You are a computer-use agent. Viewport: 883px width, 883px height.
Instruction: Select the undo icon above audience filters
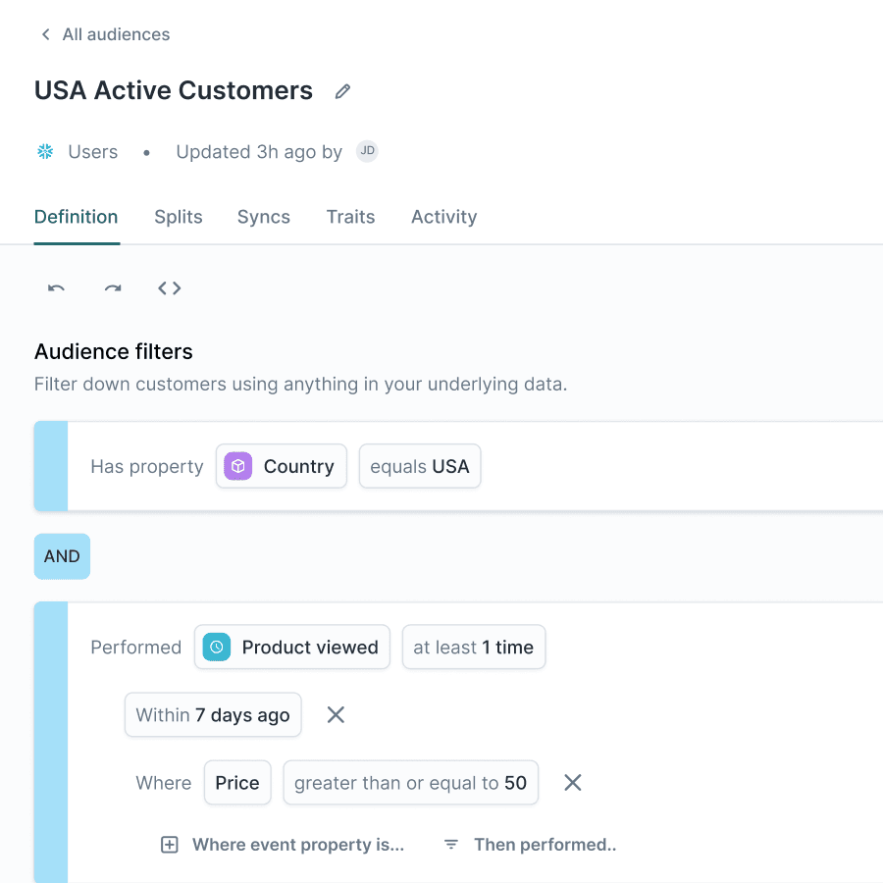(x=56, y=287)
